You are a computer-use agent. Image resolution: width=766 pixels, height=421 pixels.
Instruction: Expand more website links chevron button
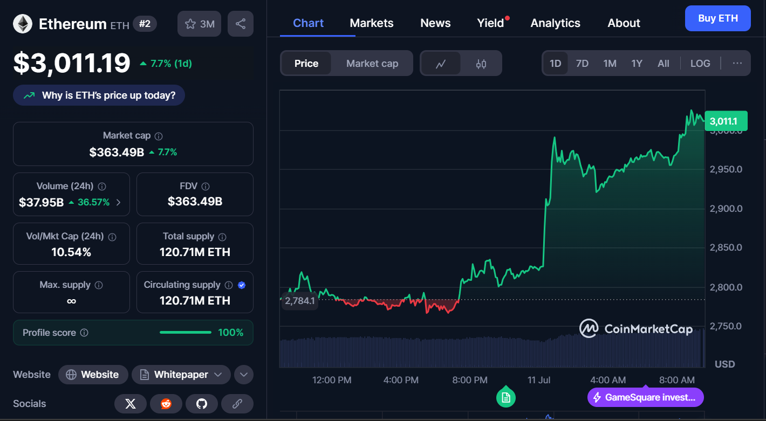244,375
